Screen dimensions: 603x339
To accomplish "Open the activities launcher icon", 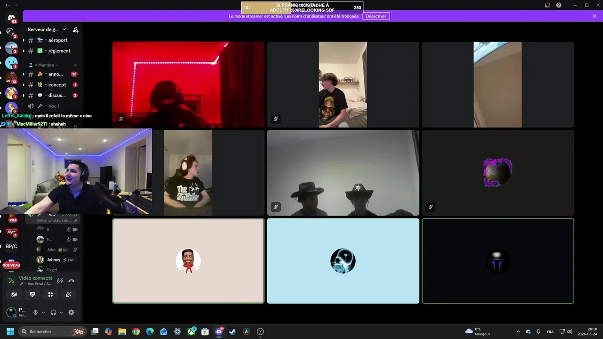I will pos(50,294).
